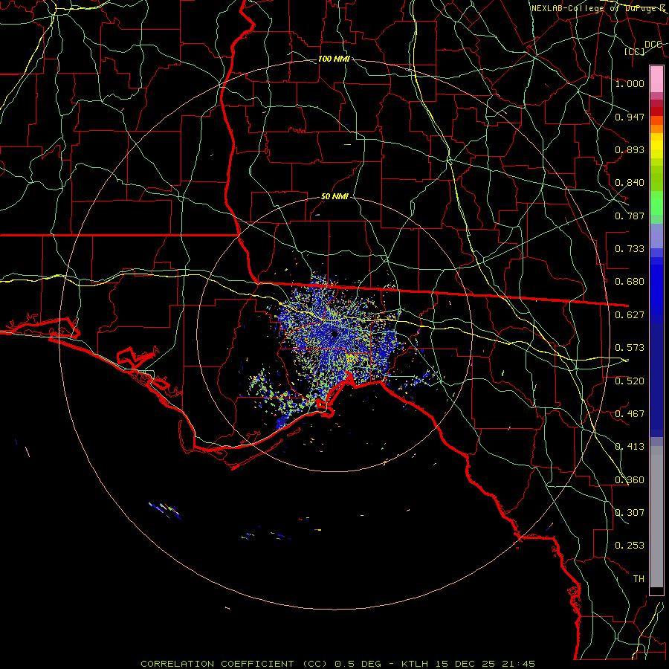Click the 15 DEC 25 date text
The image size is (669, 669).
[465, 664]
